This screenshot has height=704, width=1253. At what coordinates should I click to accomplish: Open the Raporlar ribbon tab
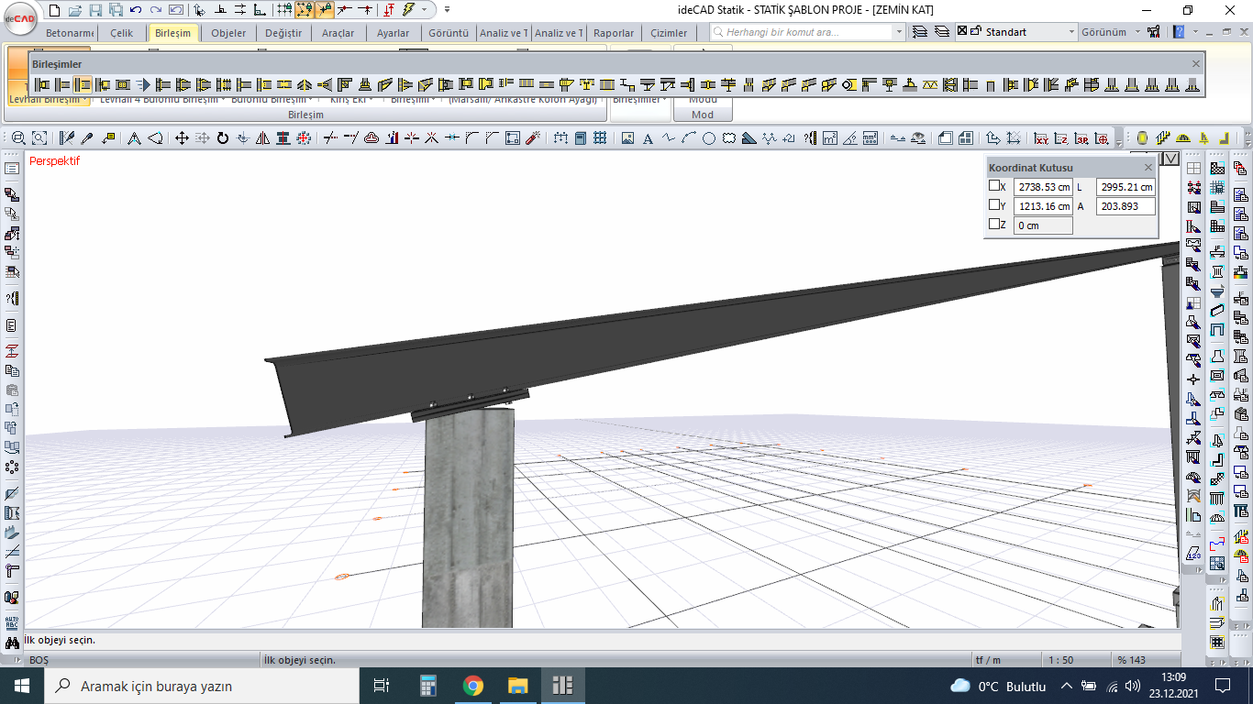[x=614, y=33]
